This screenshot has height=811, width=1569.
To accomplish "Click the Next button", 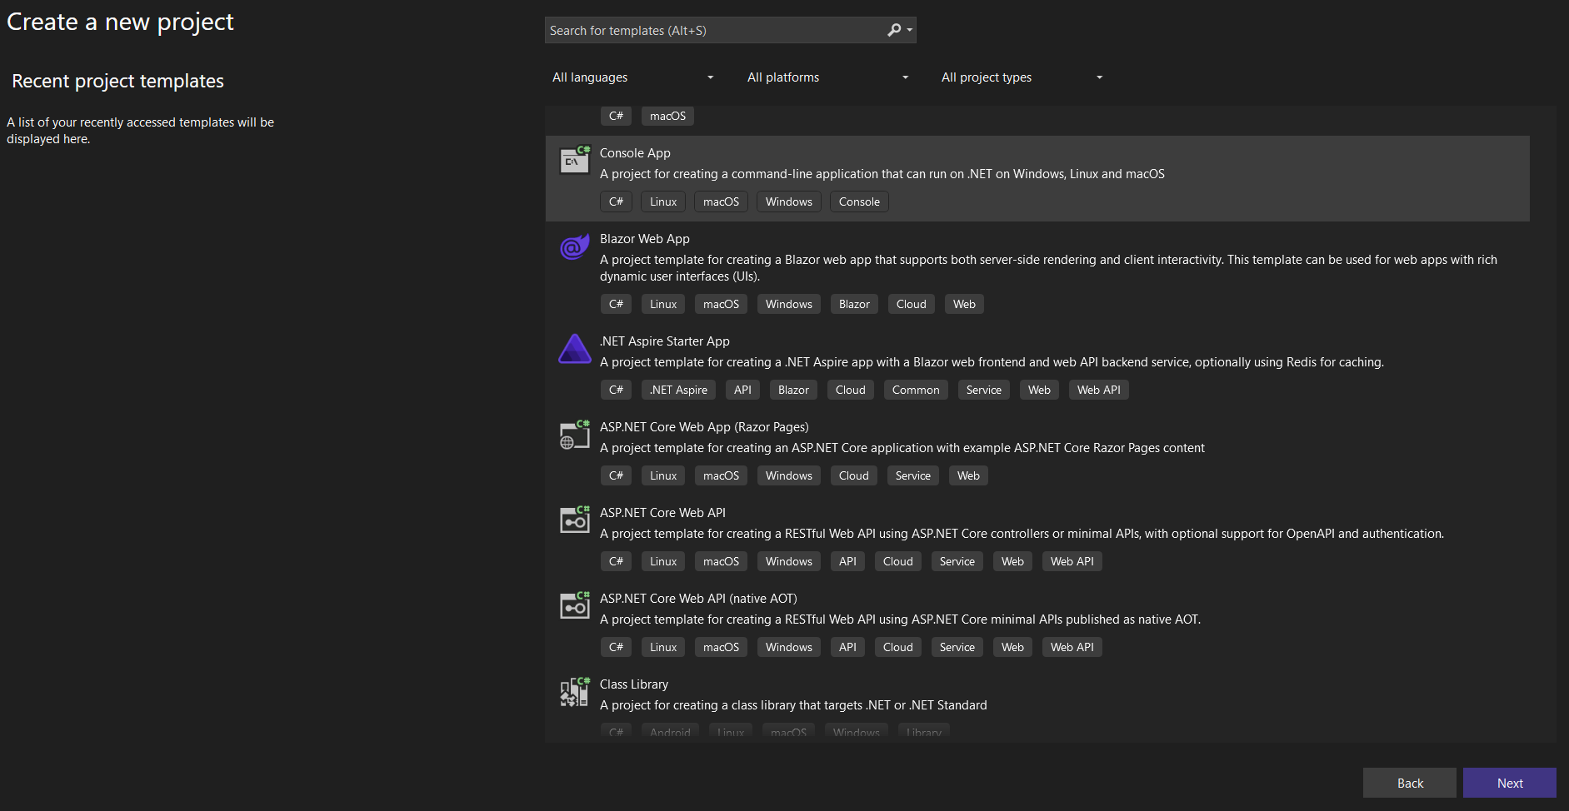I will pos(1510,783).
